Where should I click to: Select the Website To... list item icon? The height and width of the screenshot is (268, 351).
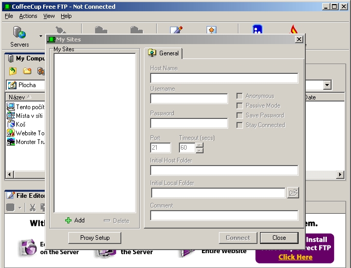point(11,133)
